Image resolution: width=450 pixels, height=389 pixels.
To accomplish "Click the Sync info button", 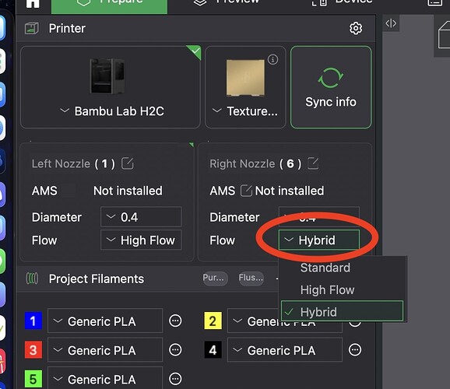I will click(331, 87).
